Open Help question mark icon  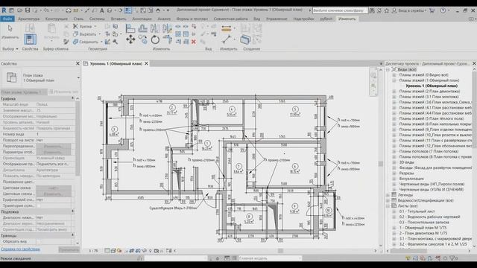pyautogui.click(x=443, y=10)
